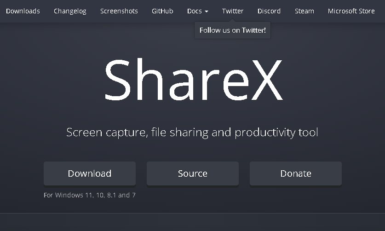The width and height of the screenshot is (385, 231).
Task: Open the Downloads nav link
Action: click(23, 11)
